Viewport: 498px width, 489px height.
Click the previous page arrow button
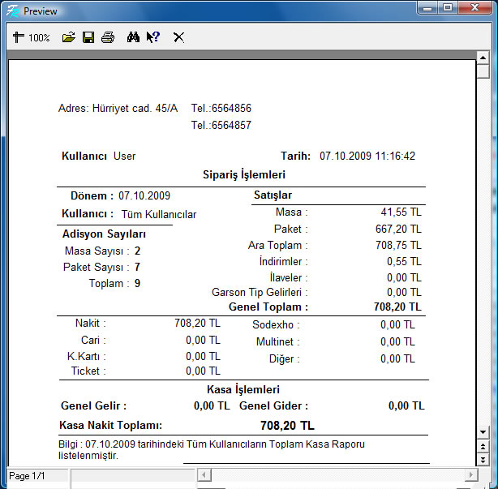[x=483, y=446]
